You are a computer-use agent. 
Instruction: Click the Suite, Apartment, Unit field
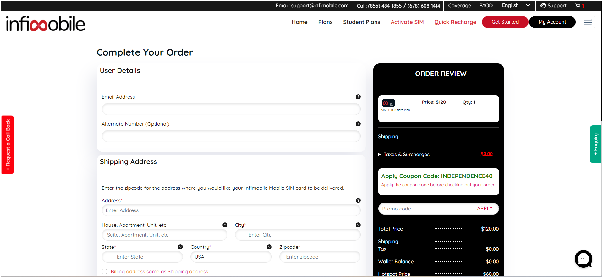coord(164,235)
